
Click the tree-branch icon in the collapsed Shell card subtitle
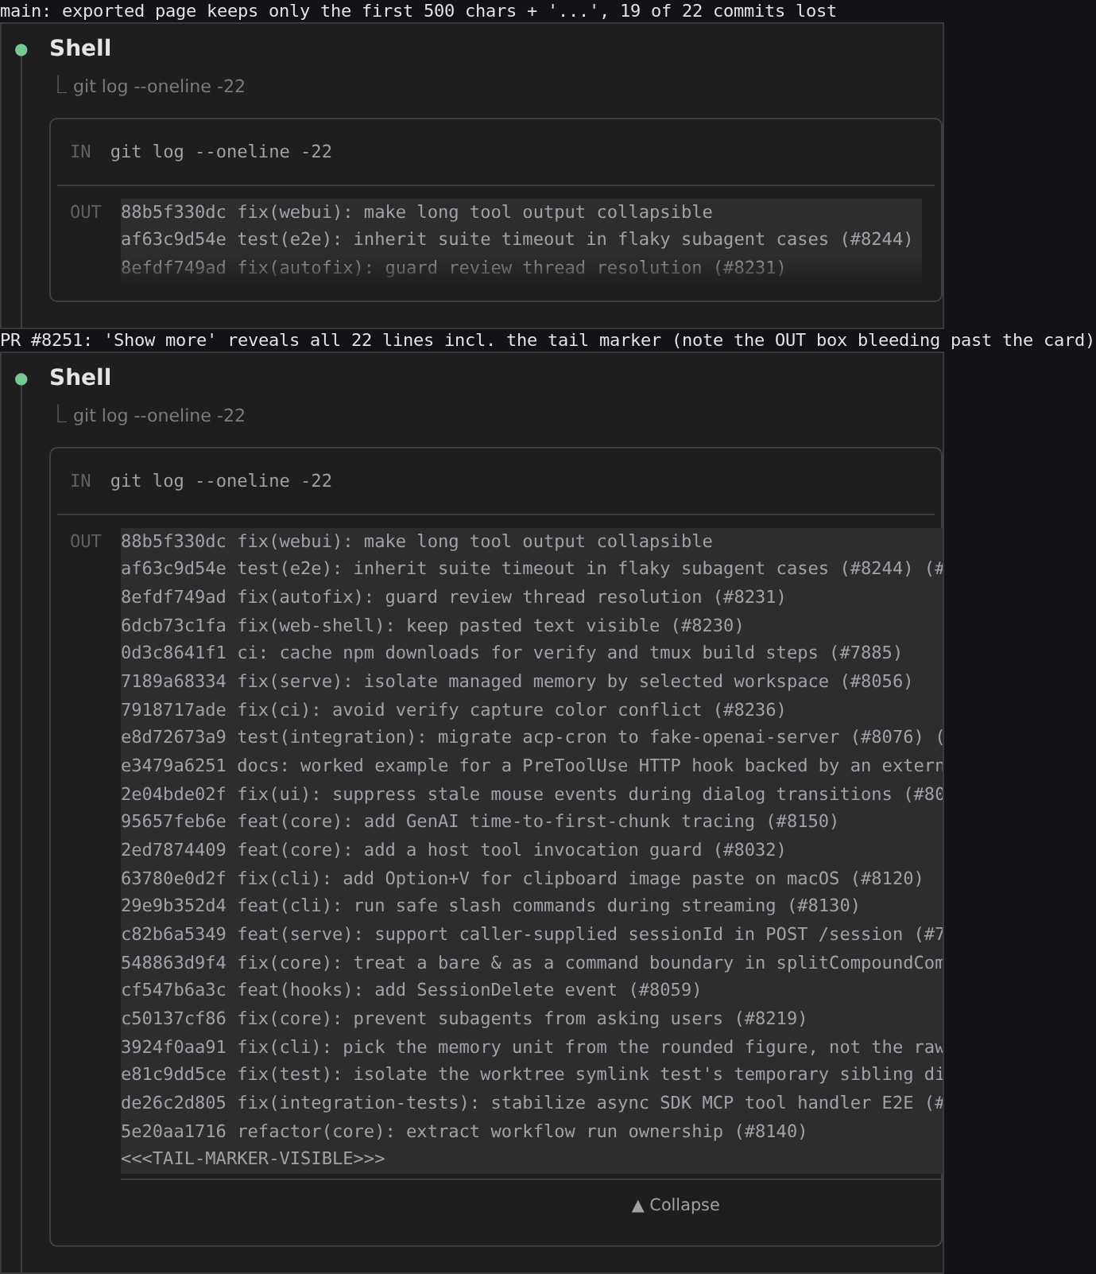click(x=61, y=84)
